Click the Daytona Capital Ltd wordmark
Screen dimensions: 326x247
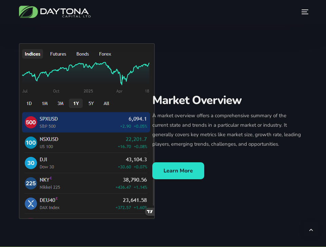pyautogui.click(x=65, y=13)
